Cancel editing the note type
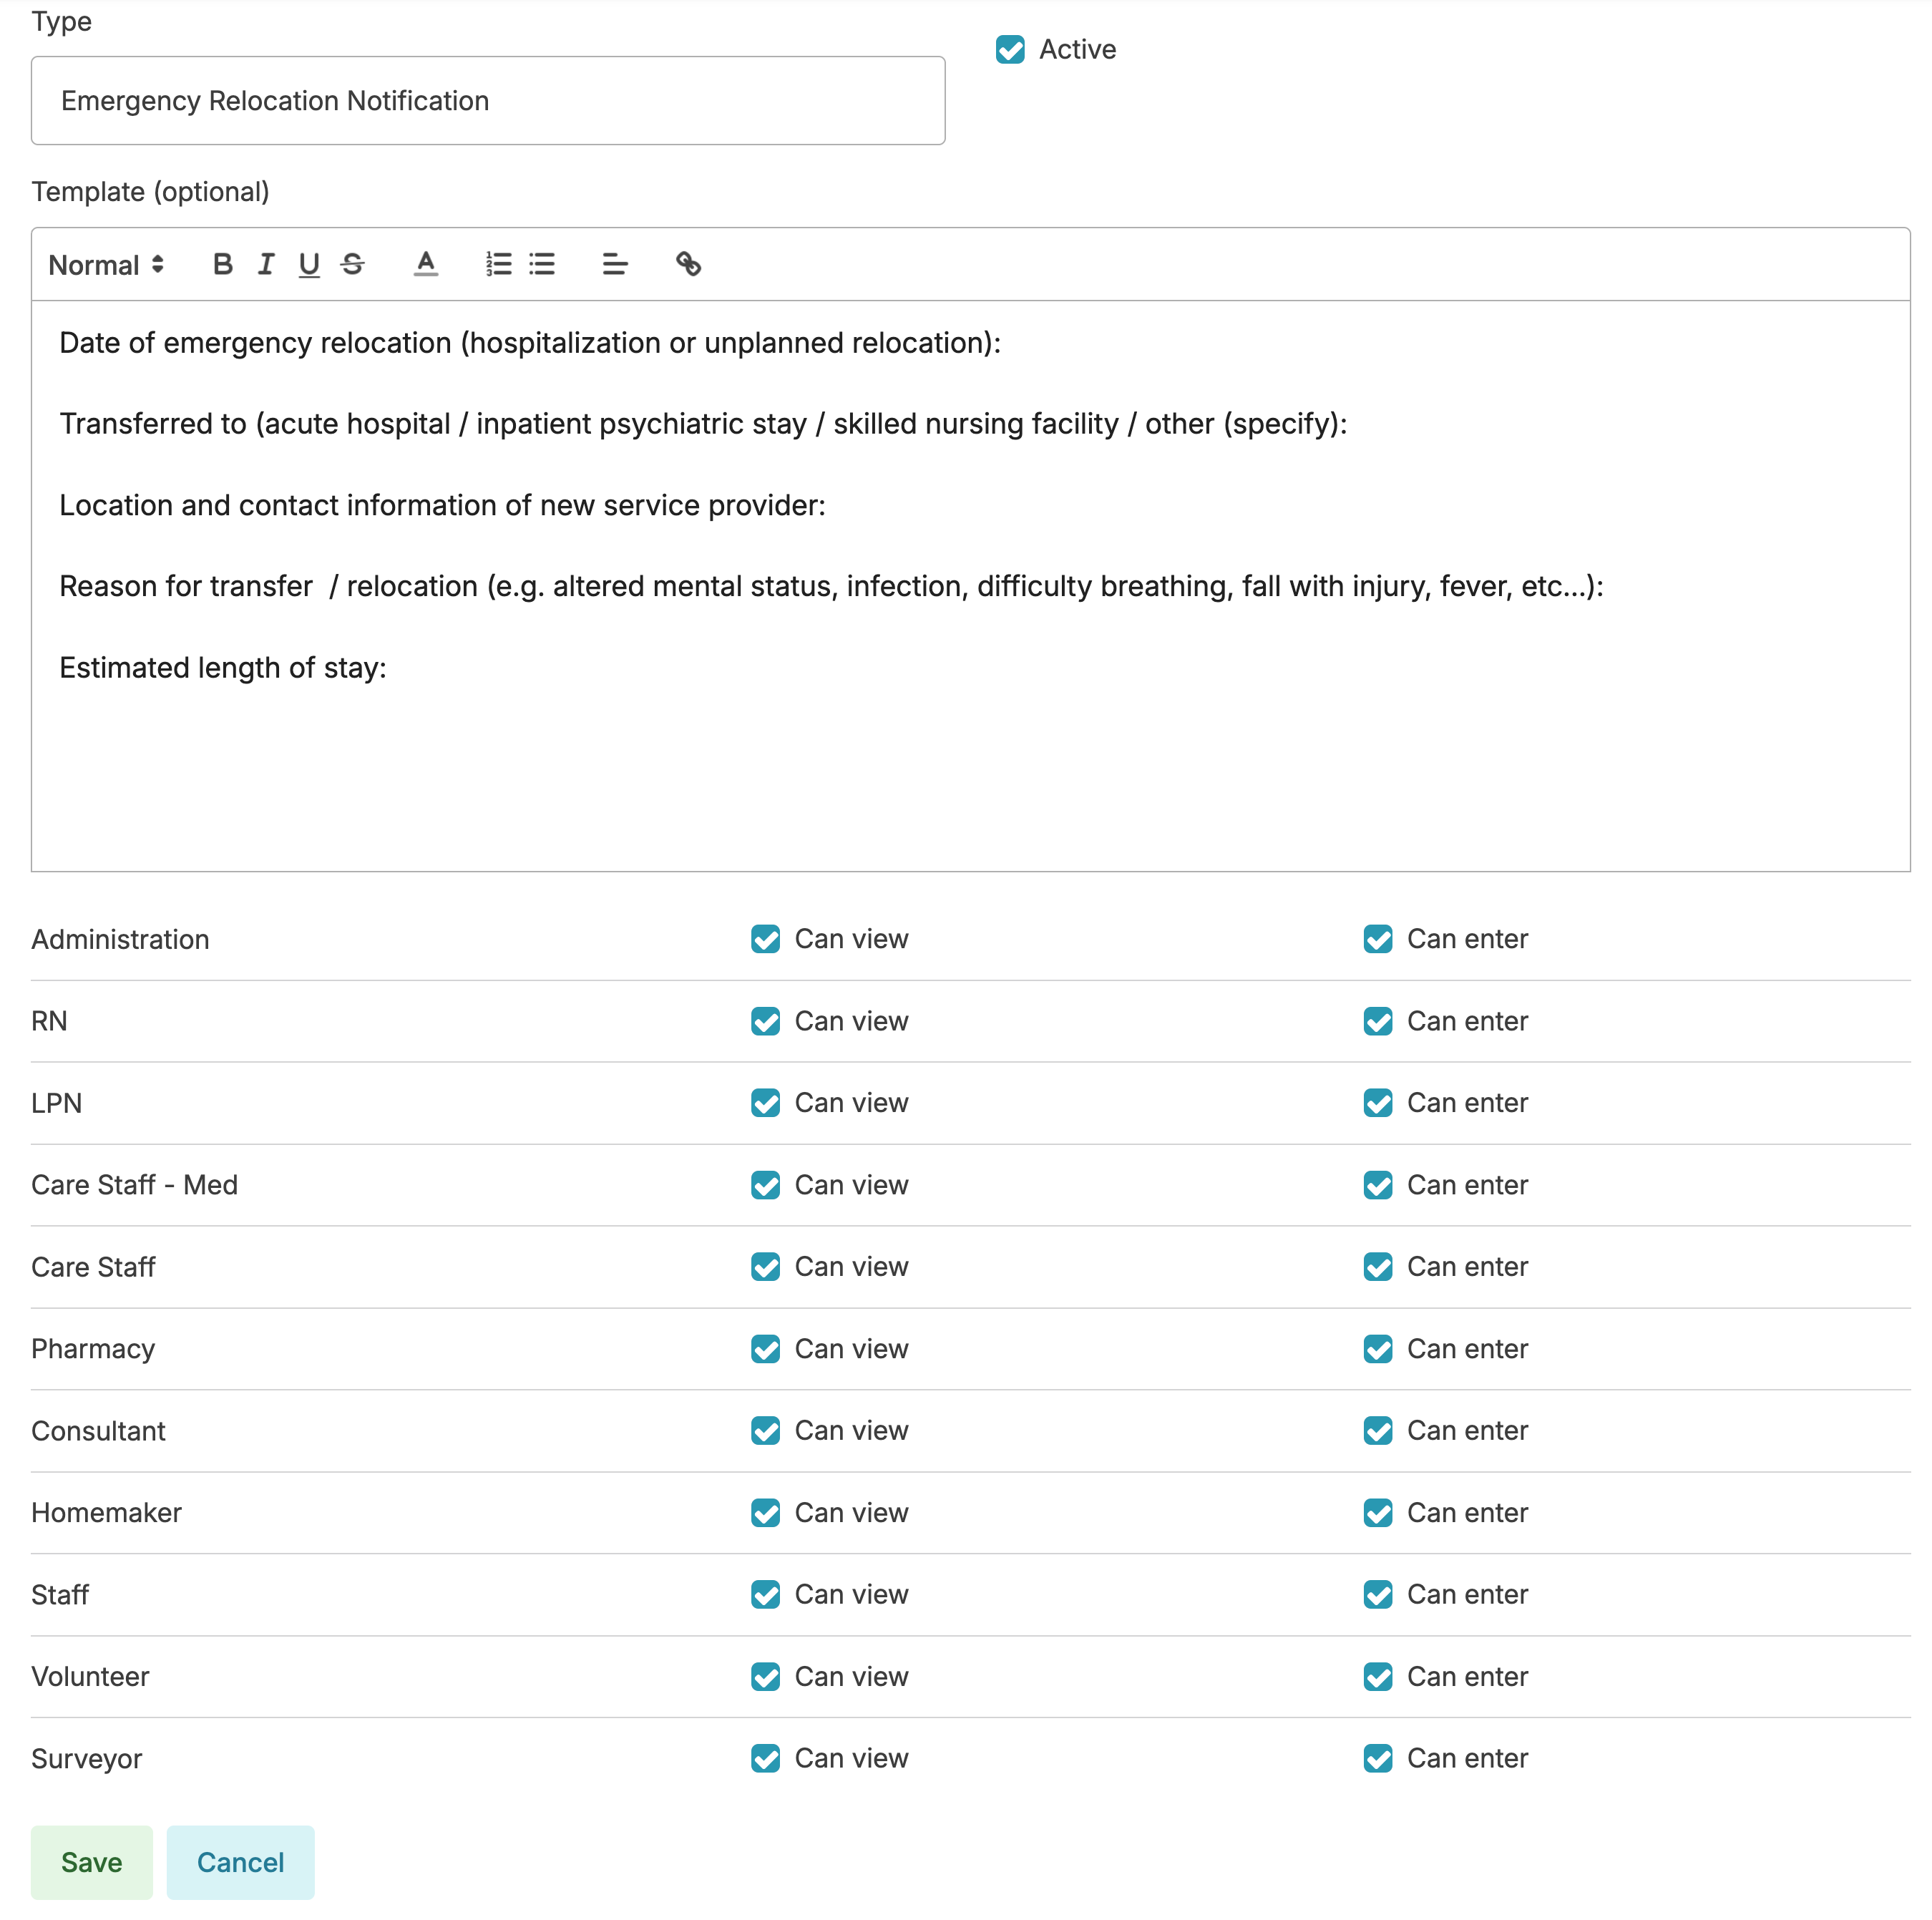1932x1920 pixels. click(240, 1862)
